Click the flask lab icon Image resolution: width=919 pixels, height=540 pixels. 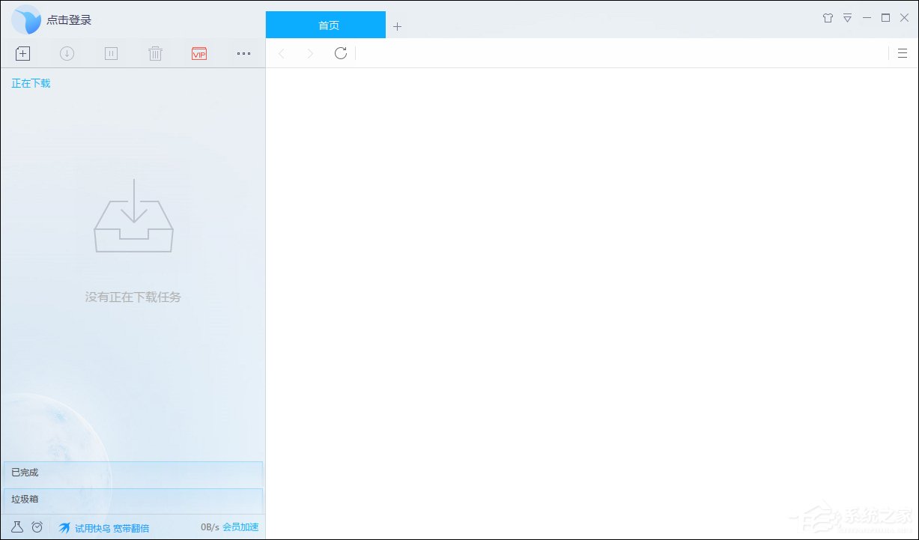17,527
